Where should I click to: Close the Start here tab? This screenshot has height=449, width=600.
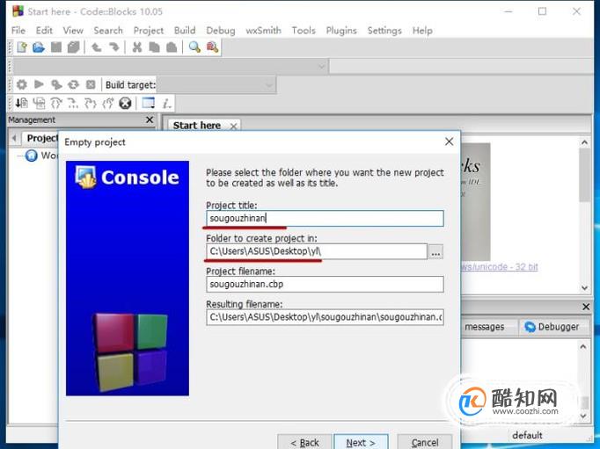pos(233,127)
